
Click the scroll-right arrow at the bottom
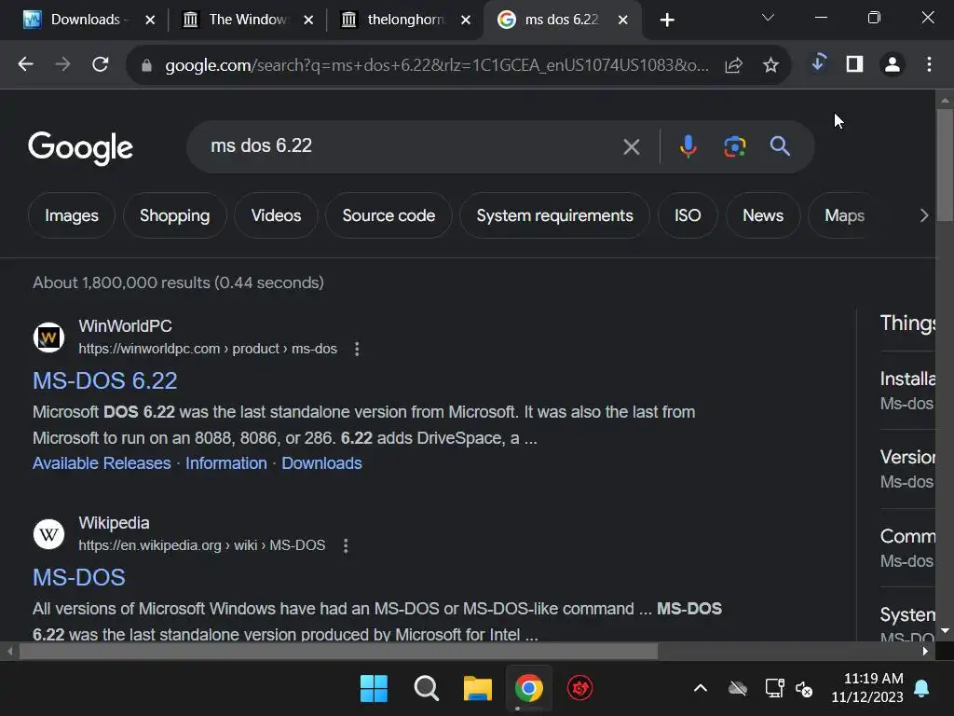925,652
